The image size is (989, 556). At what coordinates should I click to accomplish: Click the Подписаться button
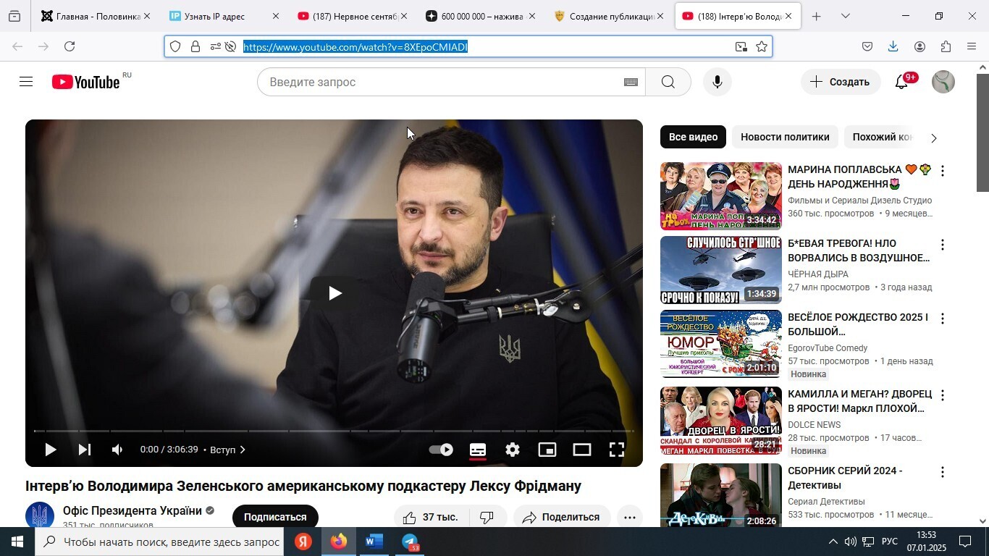pos(275,517)
